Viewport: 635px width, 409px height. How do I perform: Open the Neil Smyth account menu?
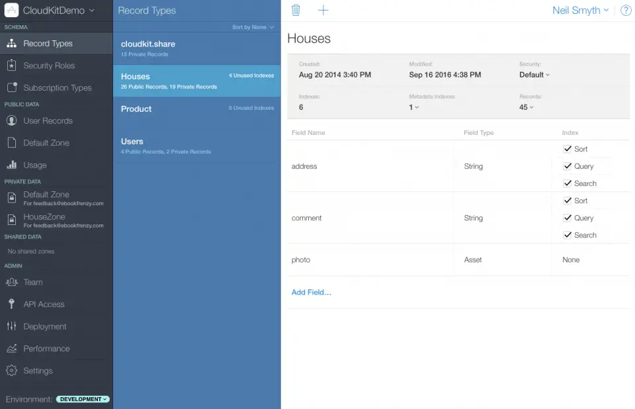(x=580, y=11)
